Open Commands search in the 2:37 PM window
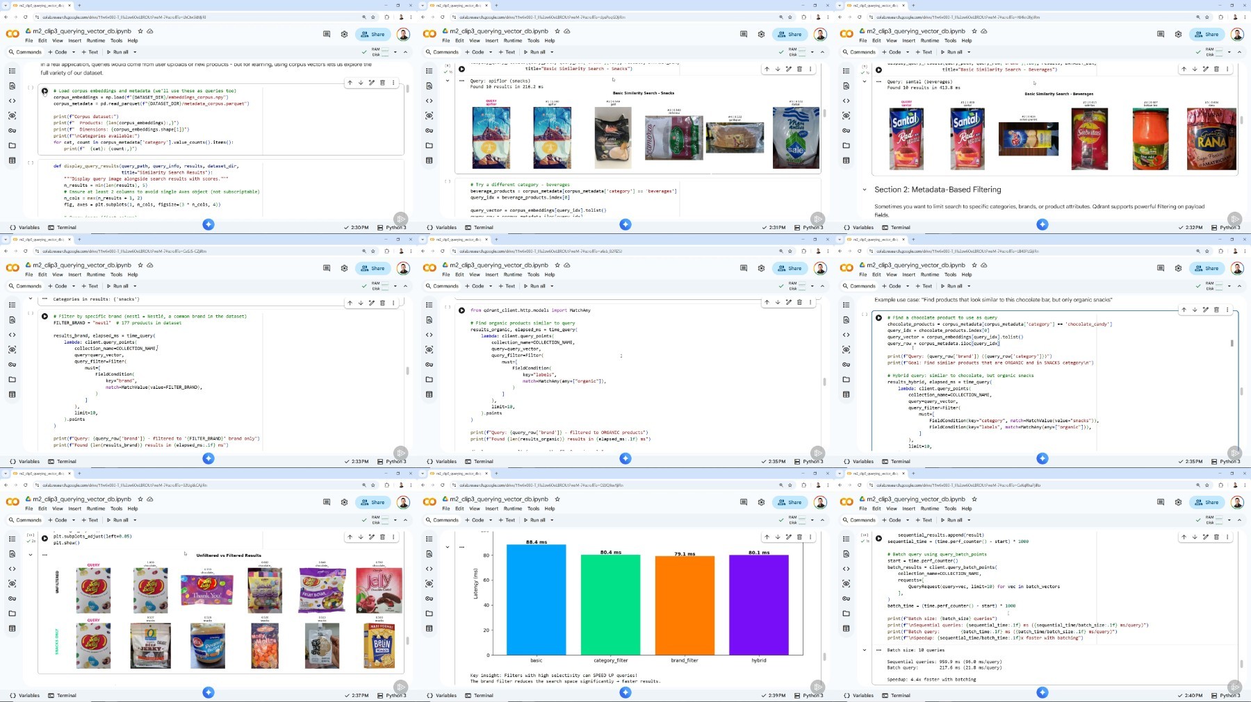The image size is (1251, 702). coord(25,520)
